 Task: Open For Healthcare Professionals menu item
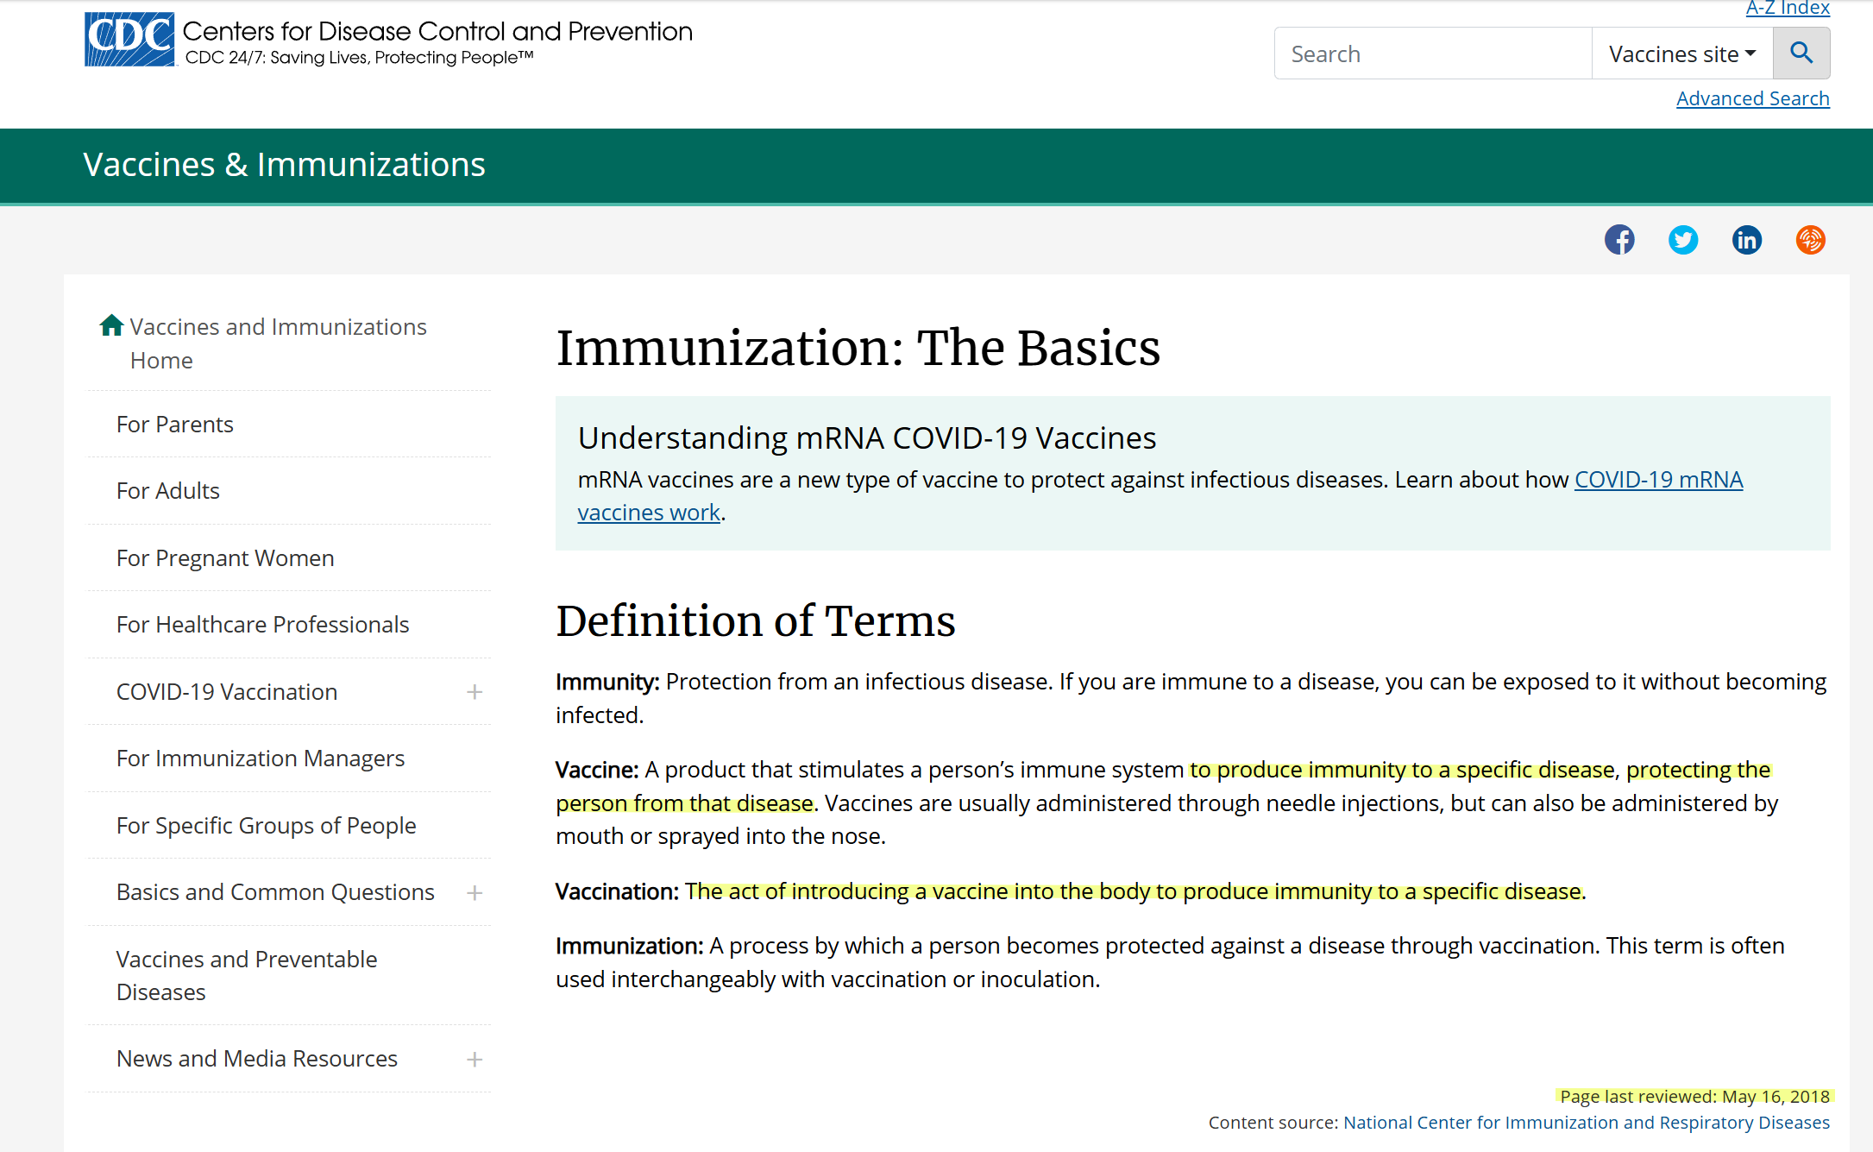pos(262,625)
